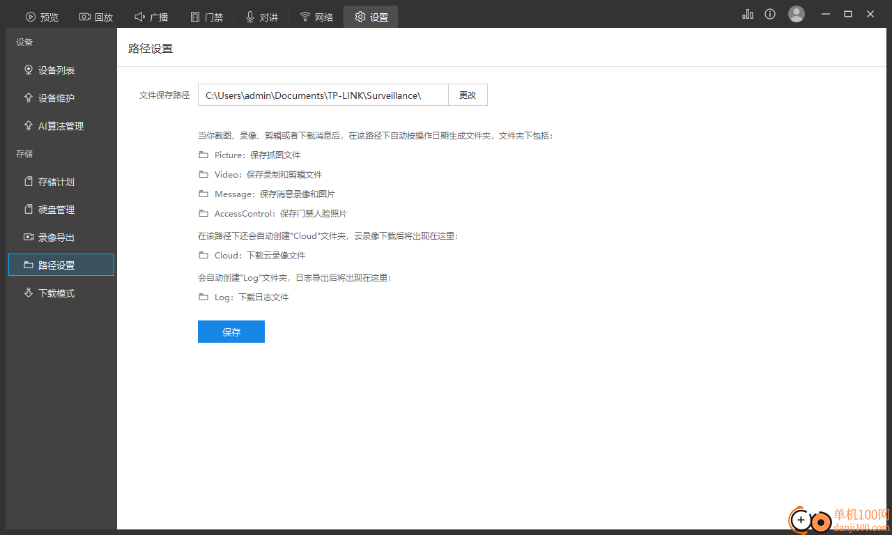This screenshot has height=535, width=892.
Task: Open 存储计划 storage plan
Action: point(61,182)
